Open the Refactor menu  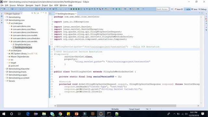click(x=20, y=5)
